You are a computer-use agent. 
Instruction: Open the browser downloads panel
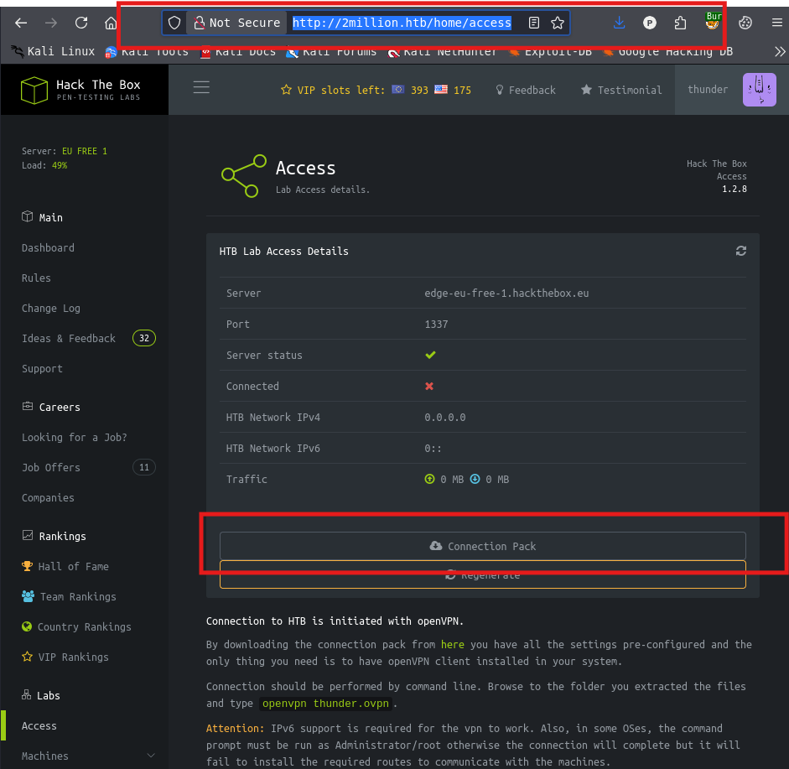[x=619, y=23]
